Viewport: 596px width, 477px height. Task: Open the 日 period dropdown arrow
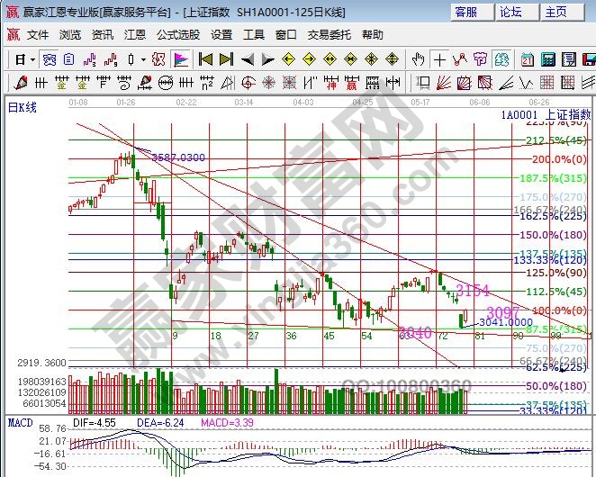point(33,59)
